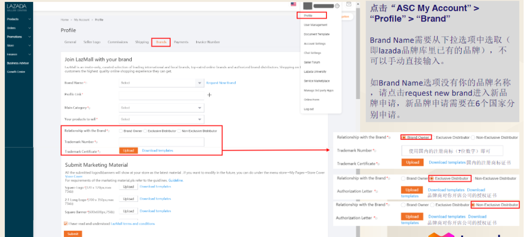
Task: Click Upload for Square Banner
Action: tap(128, 211)
